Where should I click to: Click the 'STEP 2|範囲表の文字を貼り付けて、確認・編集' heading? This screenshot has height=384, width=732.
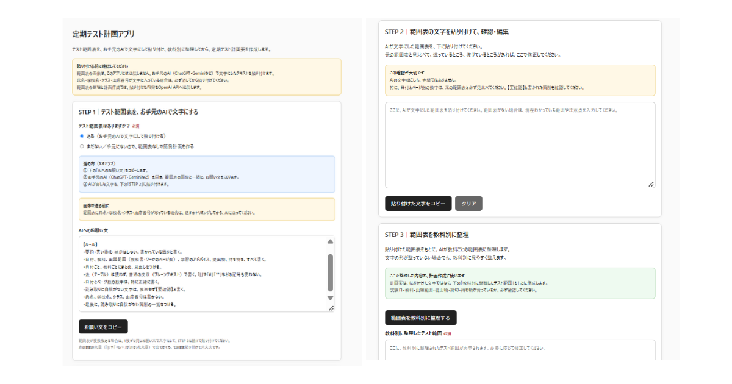[447, 31]
